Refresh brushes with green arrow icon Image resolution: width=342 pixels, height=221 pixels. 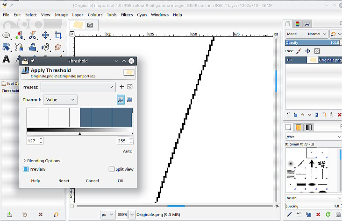click(x=328, y=214)
